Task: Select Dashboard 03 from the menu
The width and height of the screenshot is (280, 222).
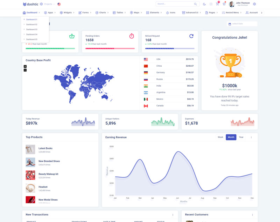Action: [31, 29]
